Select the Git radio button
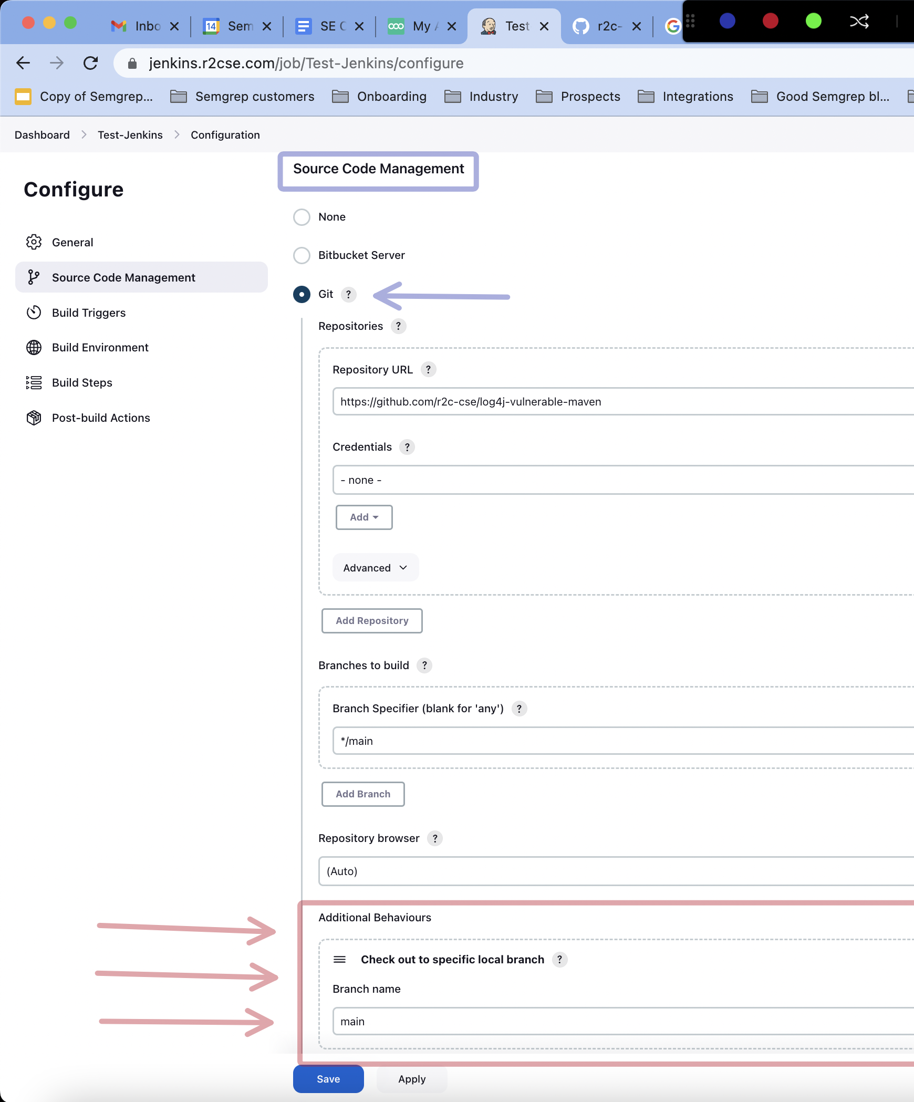The image size is (914, 1102). pos(302,294)
